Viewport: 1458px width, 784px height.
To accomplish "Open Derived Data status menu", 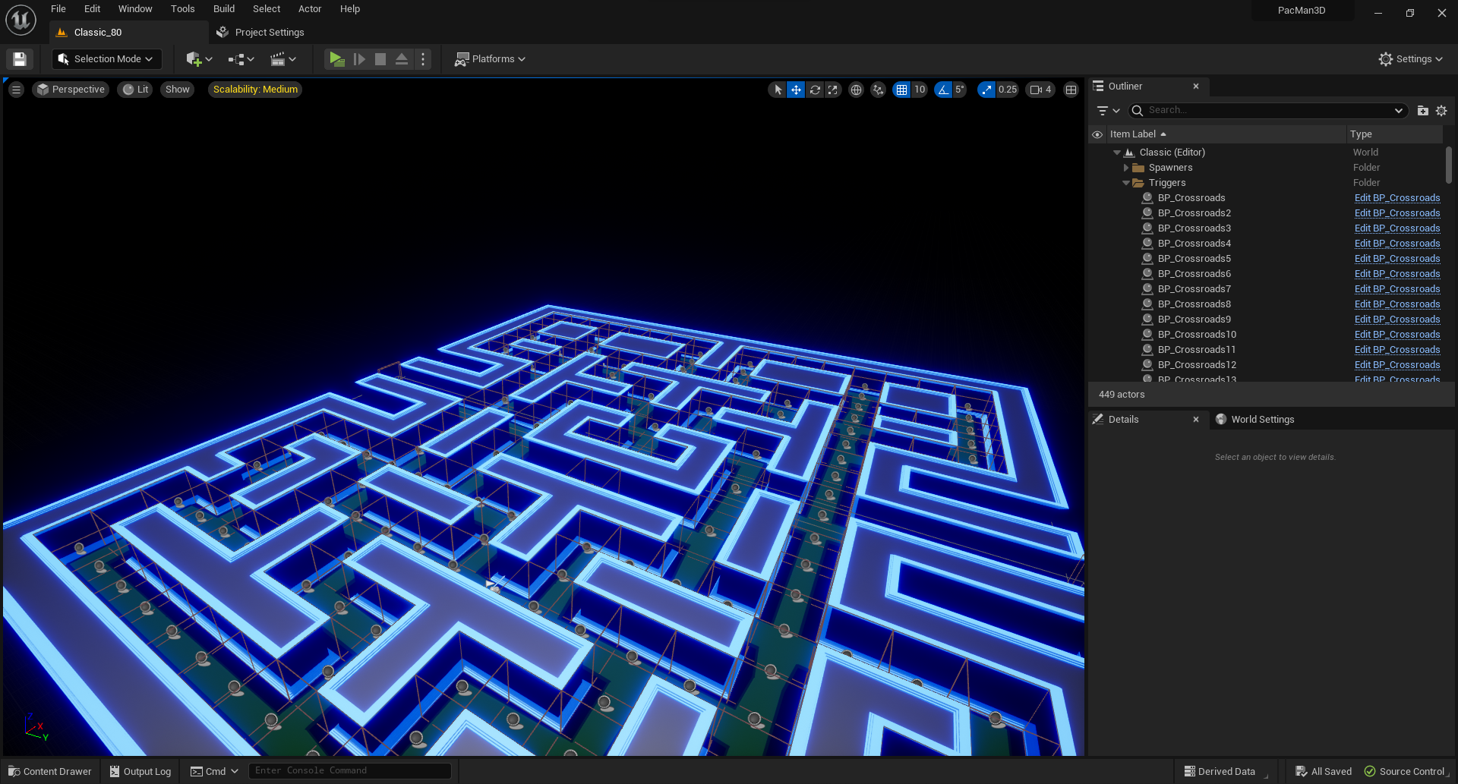I will (1220, 772).
